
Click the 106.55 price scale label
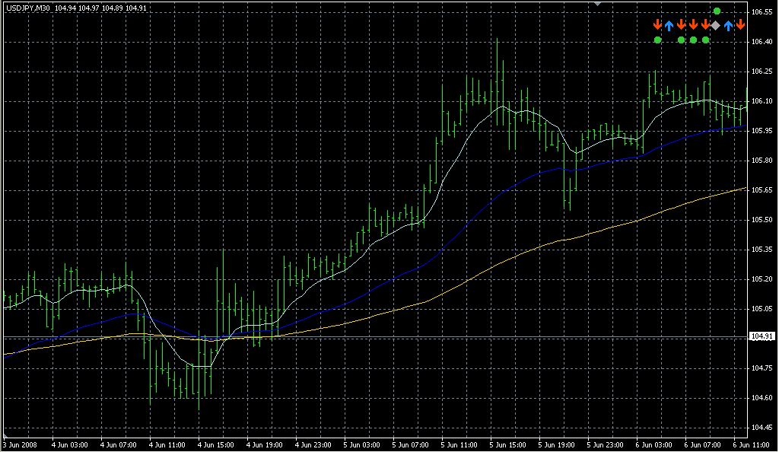click(x=762, y=12)
